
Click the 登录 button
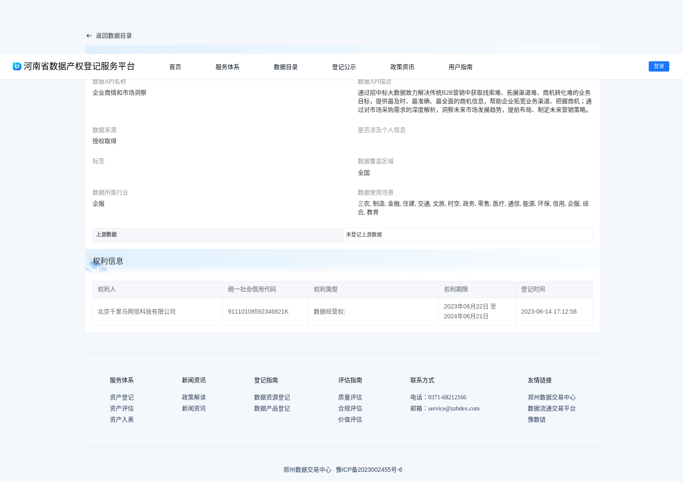click(x=659, y=66)
